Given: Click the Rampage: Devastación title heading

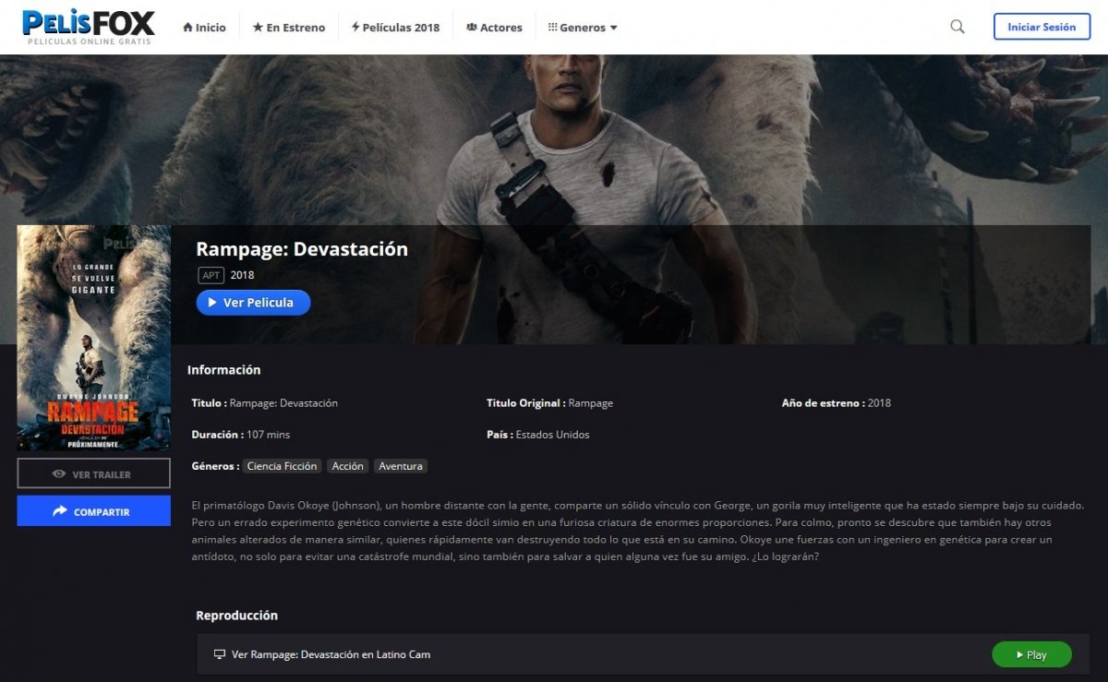Looking at the screenshot, I should coord(302,249).
